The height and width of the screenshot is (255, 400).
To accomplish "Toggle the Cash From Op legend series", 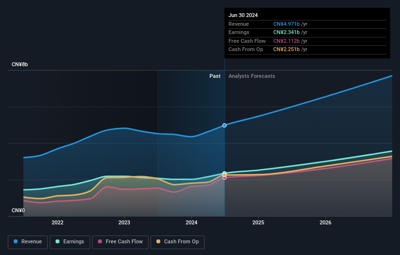I will pos(177,242).
